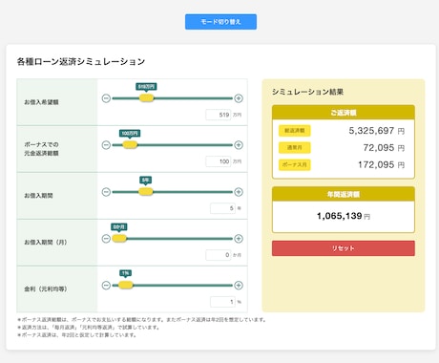This screenshot has width=439, height=363.
Task: Focus the loan amount field showing 519
Action: pos(219,115)
